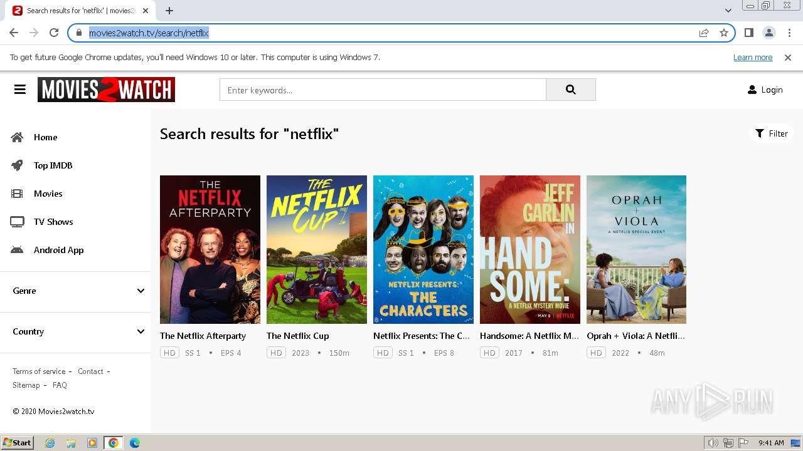Click the TV Shows monitor icon
The height and width of the screenshot is (451, 803).
pyautogui.click(x=17, y=222)
